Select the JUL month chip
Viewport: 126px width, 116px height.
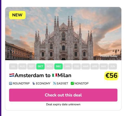13,66
